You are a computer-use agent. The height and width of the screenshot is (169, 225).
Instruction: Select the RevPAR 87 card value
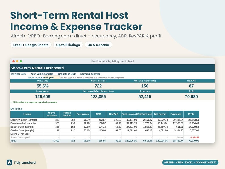[x=191, y=86]
